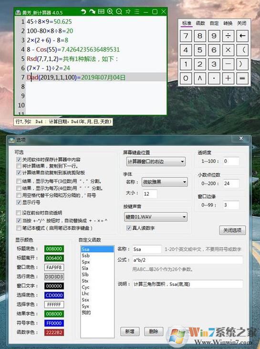Tap the decimal point key on keypad

click(x=214, y=78)
